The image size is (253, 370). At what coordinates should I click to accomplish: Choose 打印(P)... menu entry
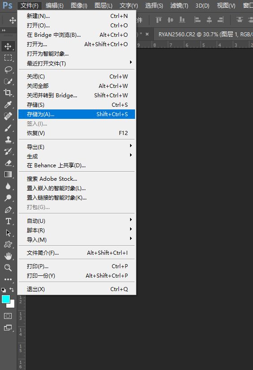[77, 266]
